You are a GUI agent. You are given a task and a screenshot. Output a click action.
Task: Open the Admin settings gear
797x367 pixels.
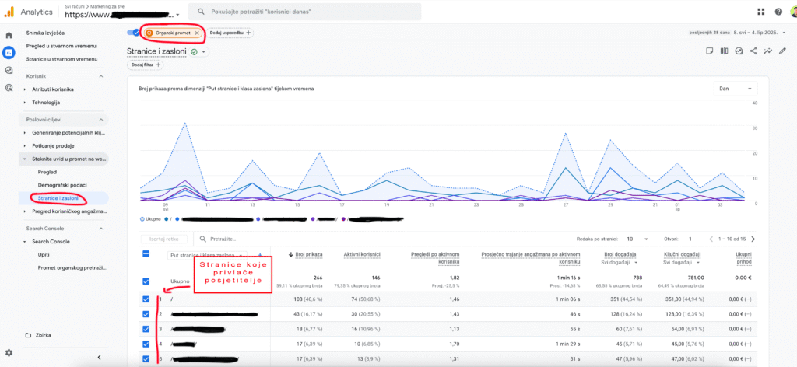[9, 353]
